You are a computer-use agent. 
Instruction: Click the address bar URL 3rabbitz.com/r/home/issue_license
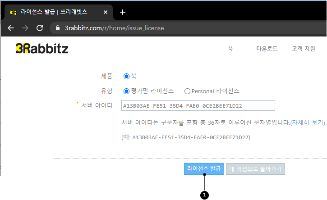(114, 28)
